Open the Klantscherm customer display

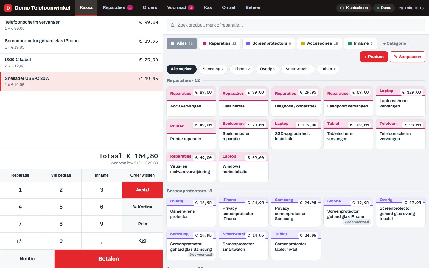click(x=354, y=8)
